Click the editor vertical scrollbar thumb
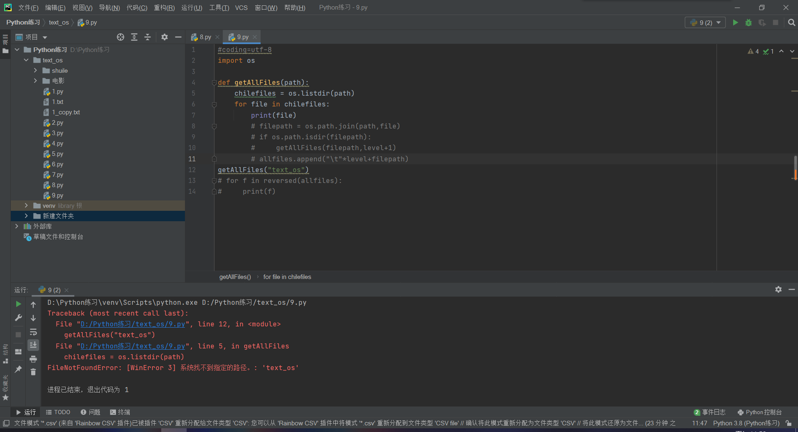The image size is (798, 432). click(x=795, y=168)
